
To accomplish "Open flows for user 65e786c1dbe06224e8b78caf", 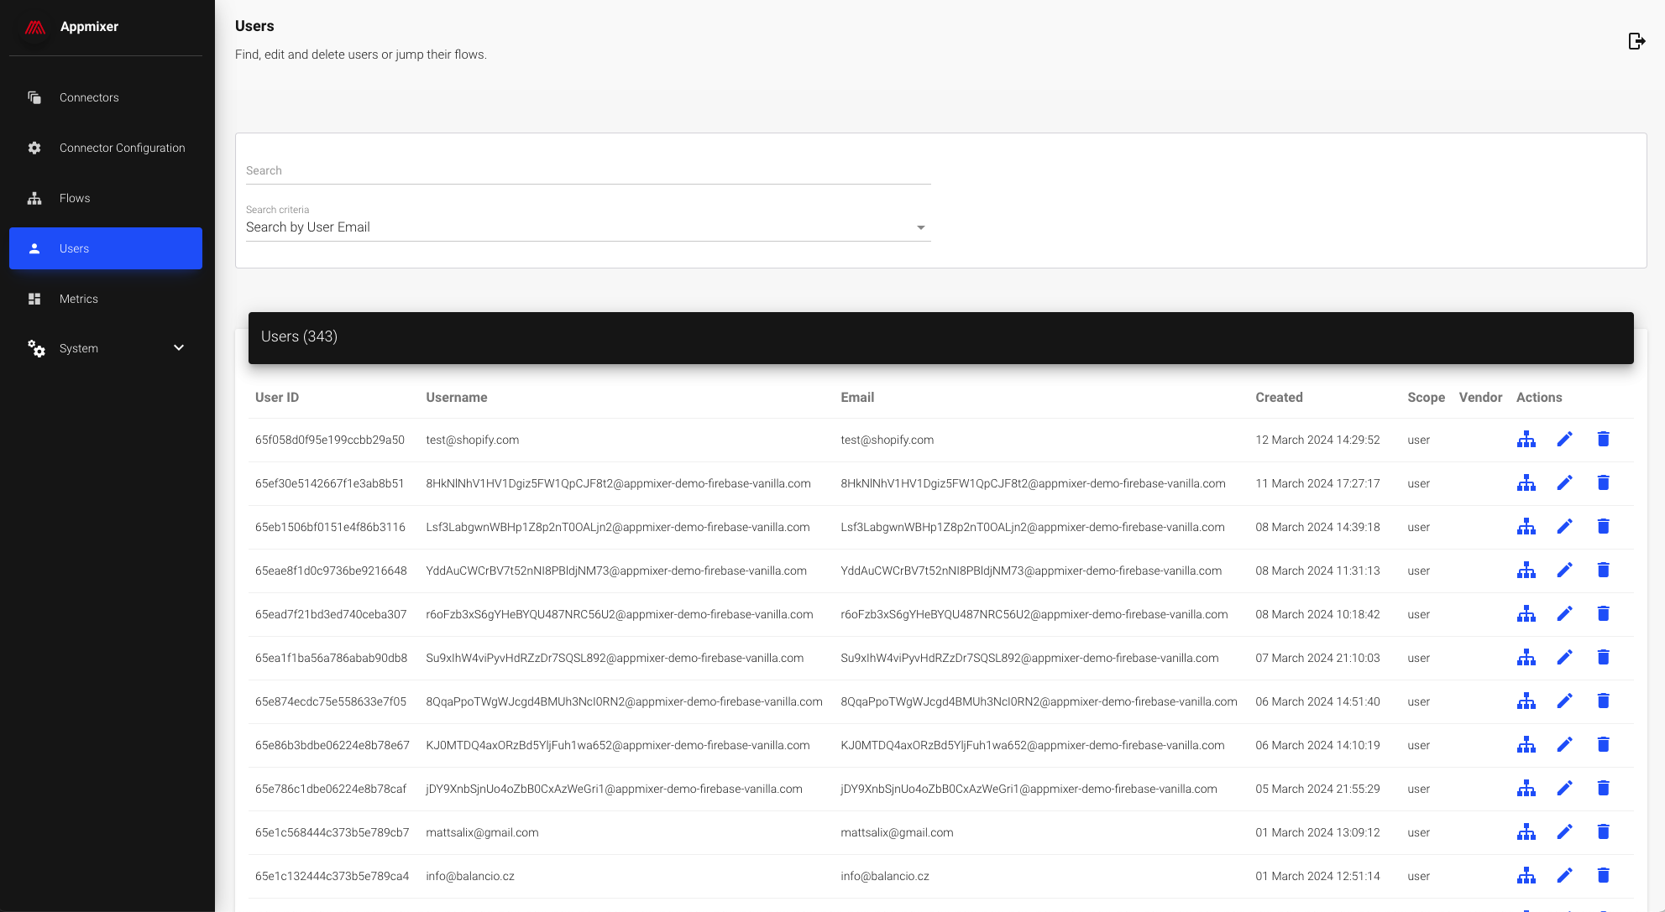I will [1526, 789].
